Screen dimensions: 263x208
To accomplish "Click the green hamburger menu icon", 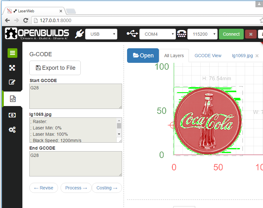I will click(x=12, y=53).
